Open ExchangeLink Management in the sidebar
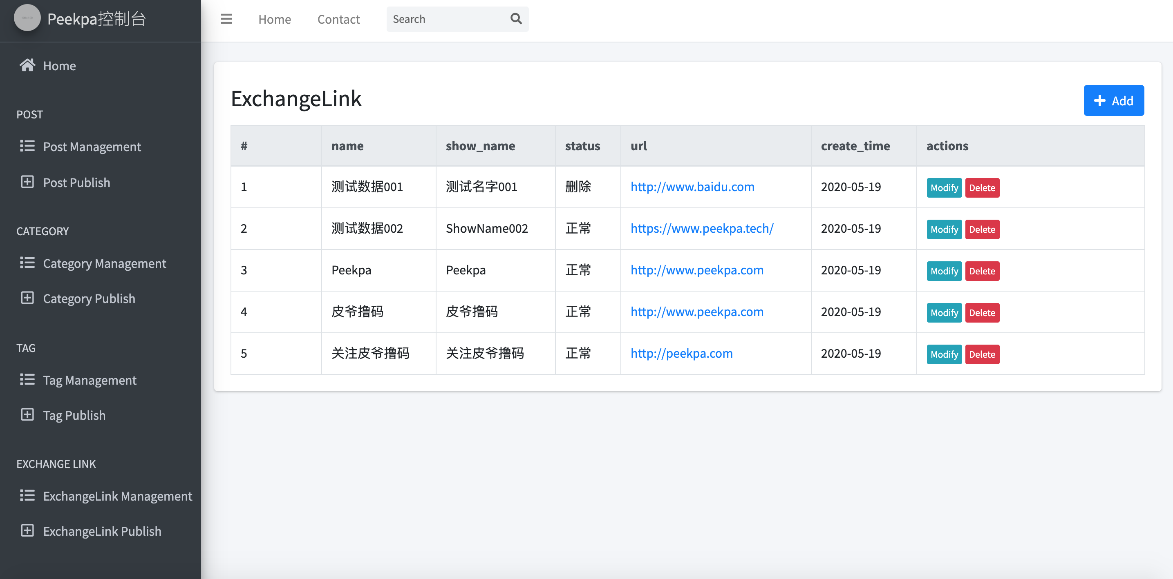Screen dimensions: 1173x579 click(x=117, y=496)
